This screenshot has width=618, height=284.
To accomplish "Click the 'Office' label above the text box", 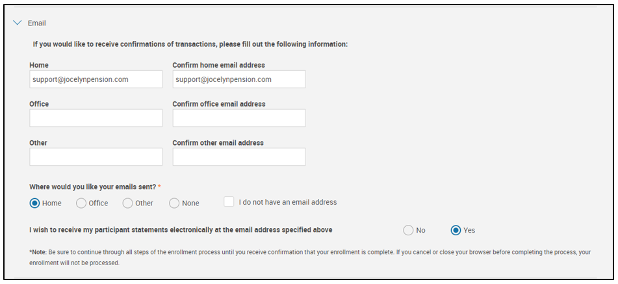I will coord(39,104).
